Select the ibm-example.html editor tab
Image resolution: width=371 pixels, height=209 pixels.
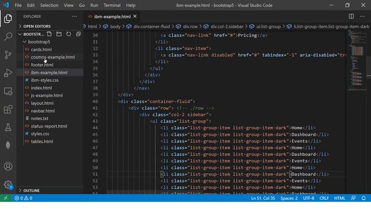click(112, 17)
